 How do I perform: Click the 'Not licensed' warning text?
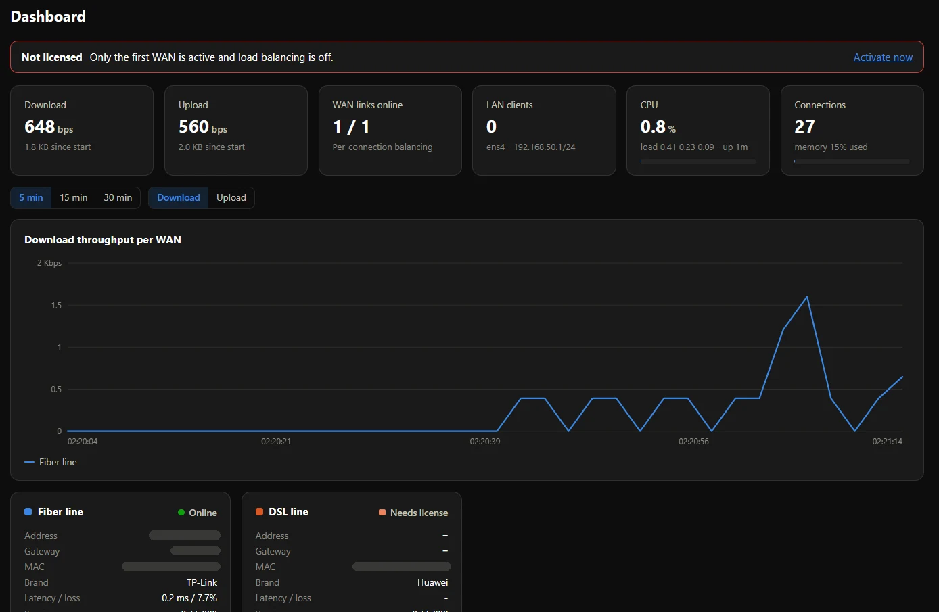point(51,57)
